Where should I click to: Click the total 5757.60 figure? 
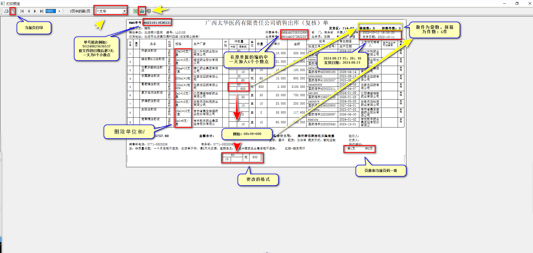[162, 136]
